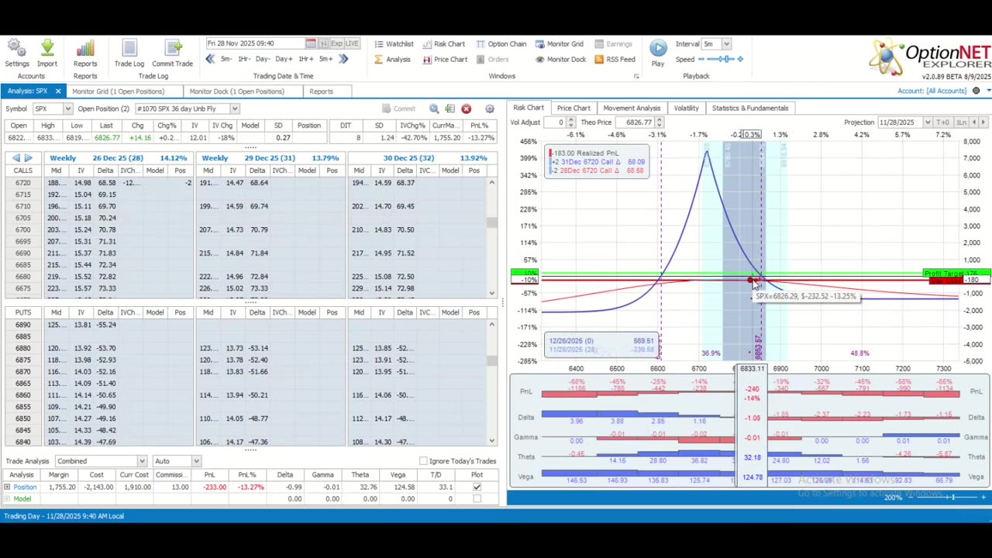Open the Trade Analysis Combined dropdown
The height and width of the screenshot is (558, 992).
pyautogui.click(x=141, y=461)
